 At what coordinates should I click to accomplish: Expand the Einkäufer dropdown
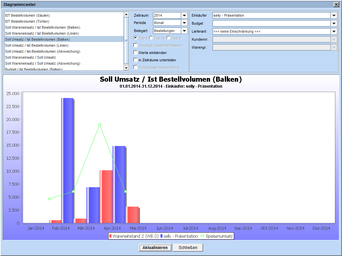point(334,16)
